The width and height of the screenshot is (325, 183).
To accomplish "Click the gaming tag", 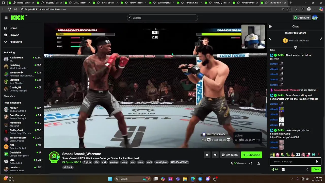I will [114, 162].
